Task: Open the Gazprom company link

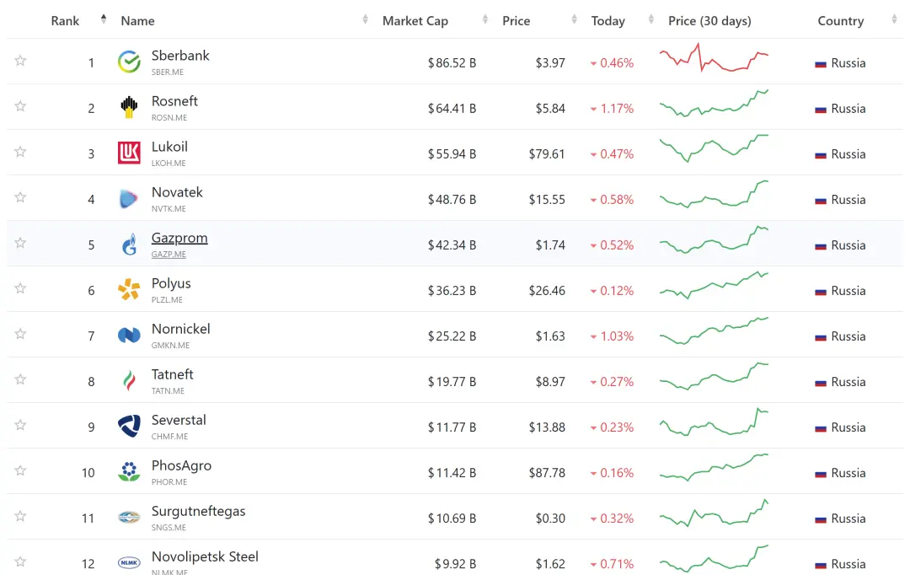Action: click(x=179, y=238)
